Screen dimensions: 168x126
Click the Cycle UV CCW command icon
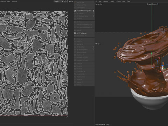[x=75, y=71]
